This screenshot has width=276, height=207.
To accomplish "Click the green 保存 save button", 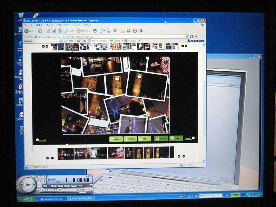I will (176, 138).
